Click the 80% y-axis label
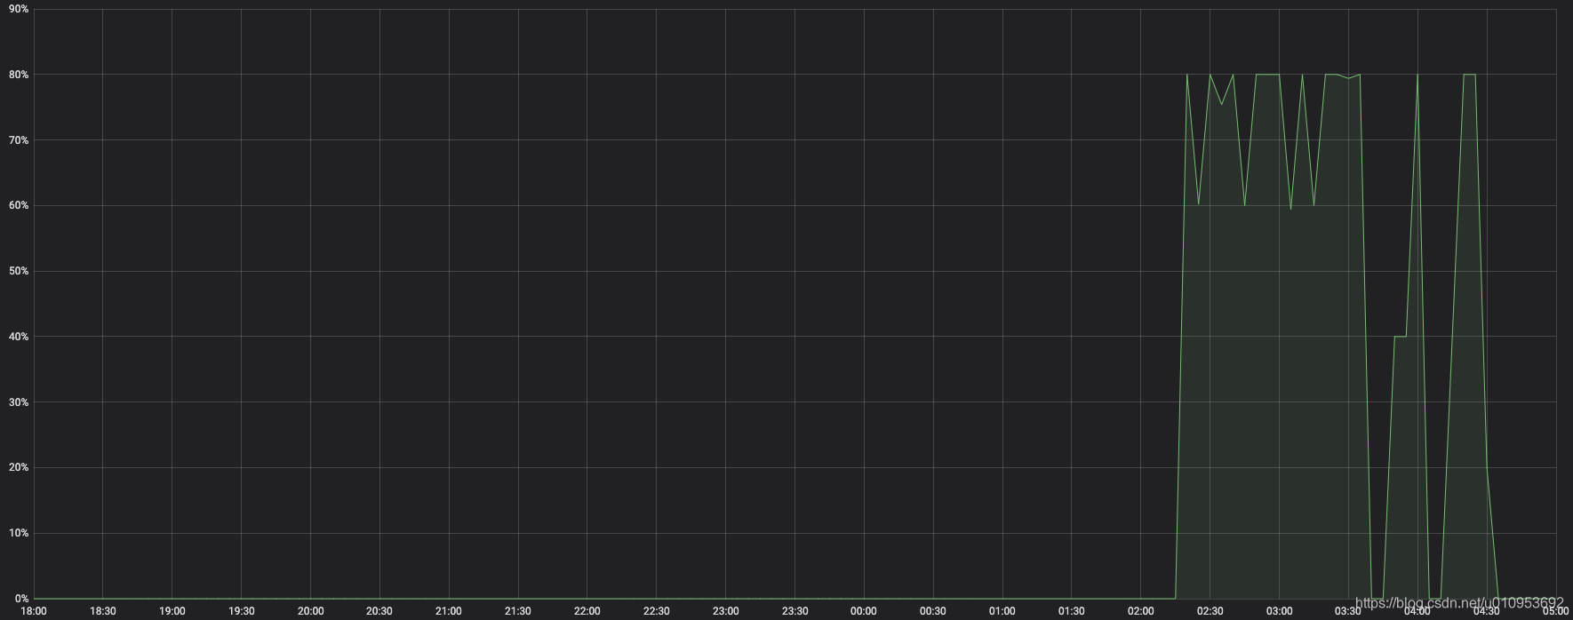 pos(18,75)
